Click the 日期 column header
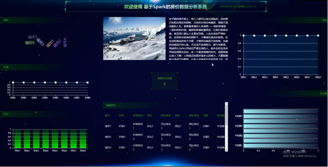Image resolution: width=328 pixels, height=167 pixels. pos(205,116)
